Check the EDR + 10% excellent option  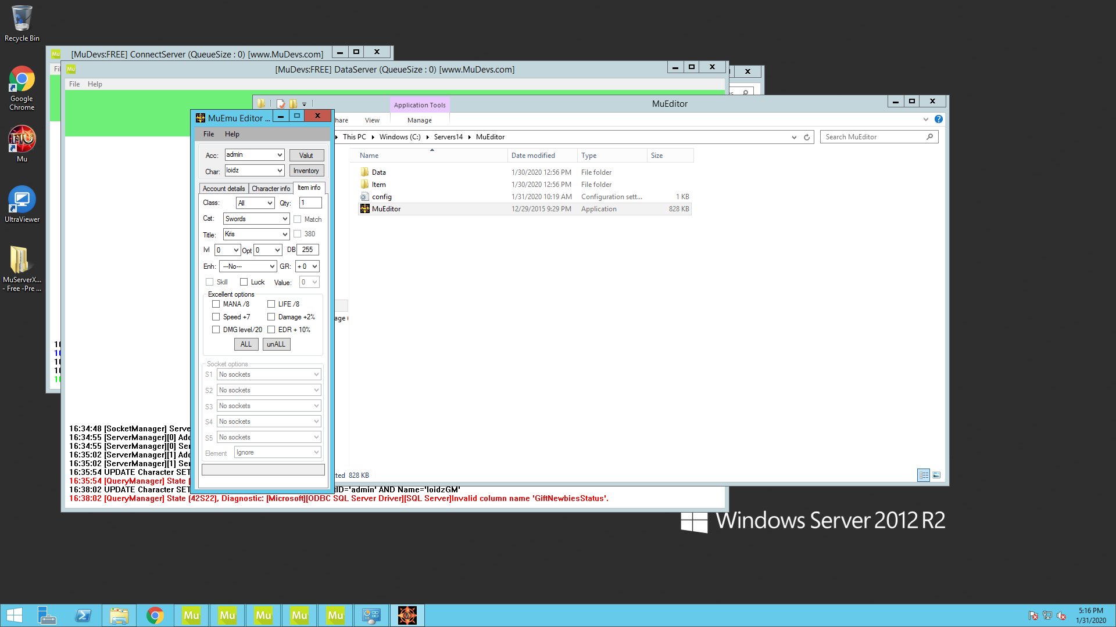click(271, 330)
